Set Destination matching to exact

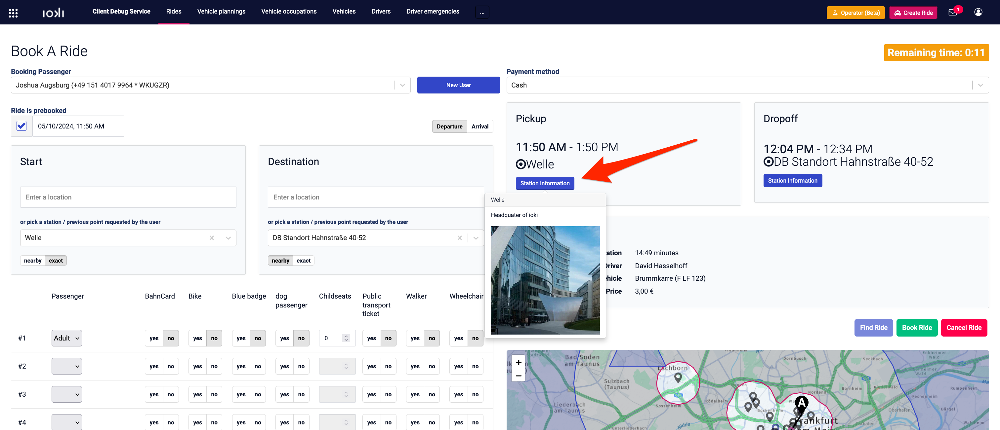303,261
